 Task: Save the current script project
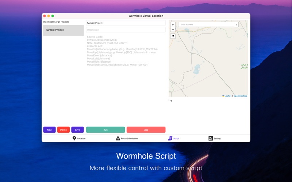[77, 130]
